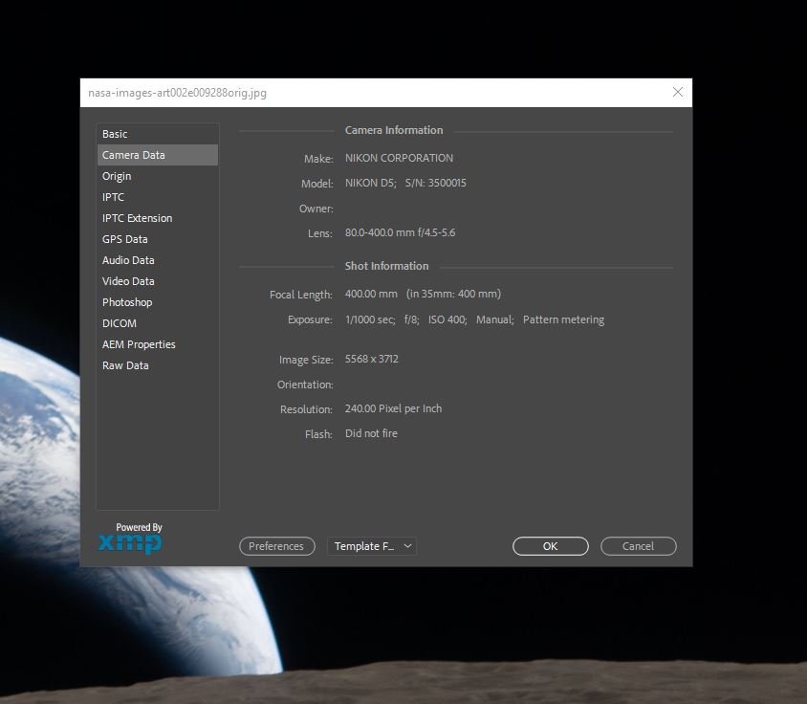Viewport: 807px width, 704px height.
Task: Click the dialog title nasa-images-art002e009288orig.jpg
Action: (x=178, y=93)
